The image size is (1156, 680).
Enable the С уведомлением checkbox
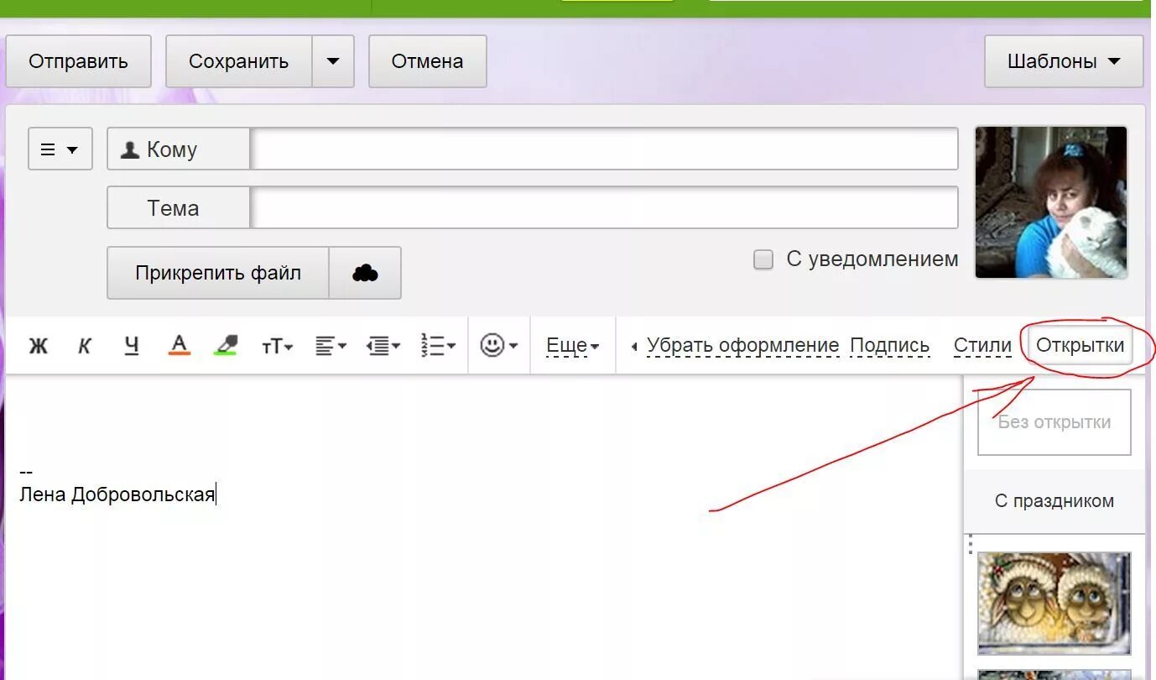[x=763, y=259]
